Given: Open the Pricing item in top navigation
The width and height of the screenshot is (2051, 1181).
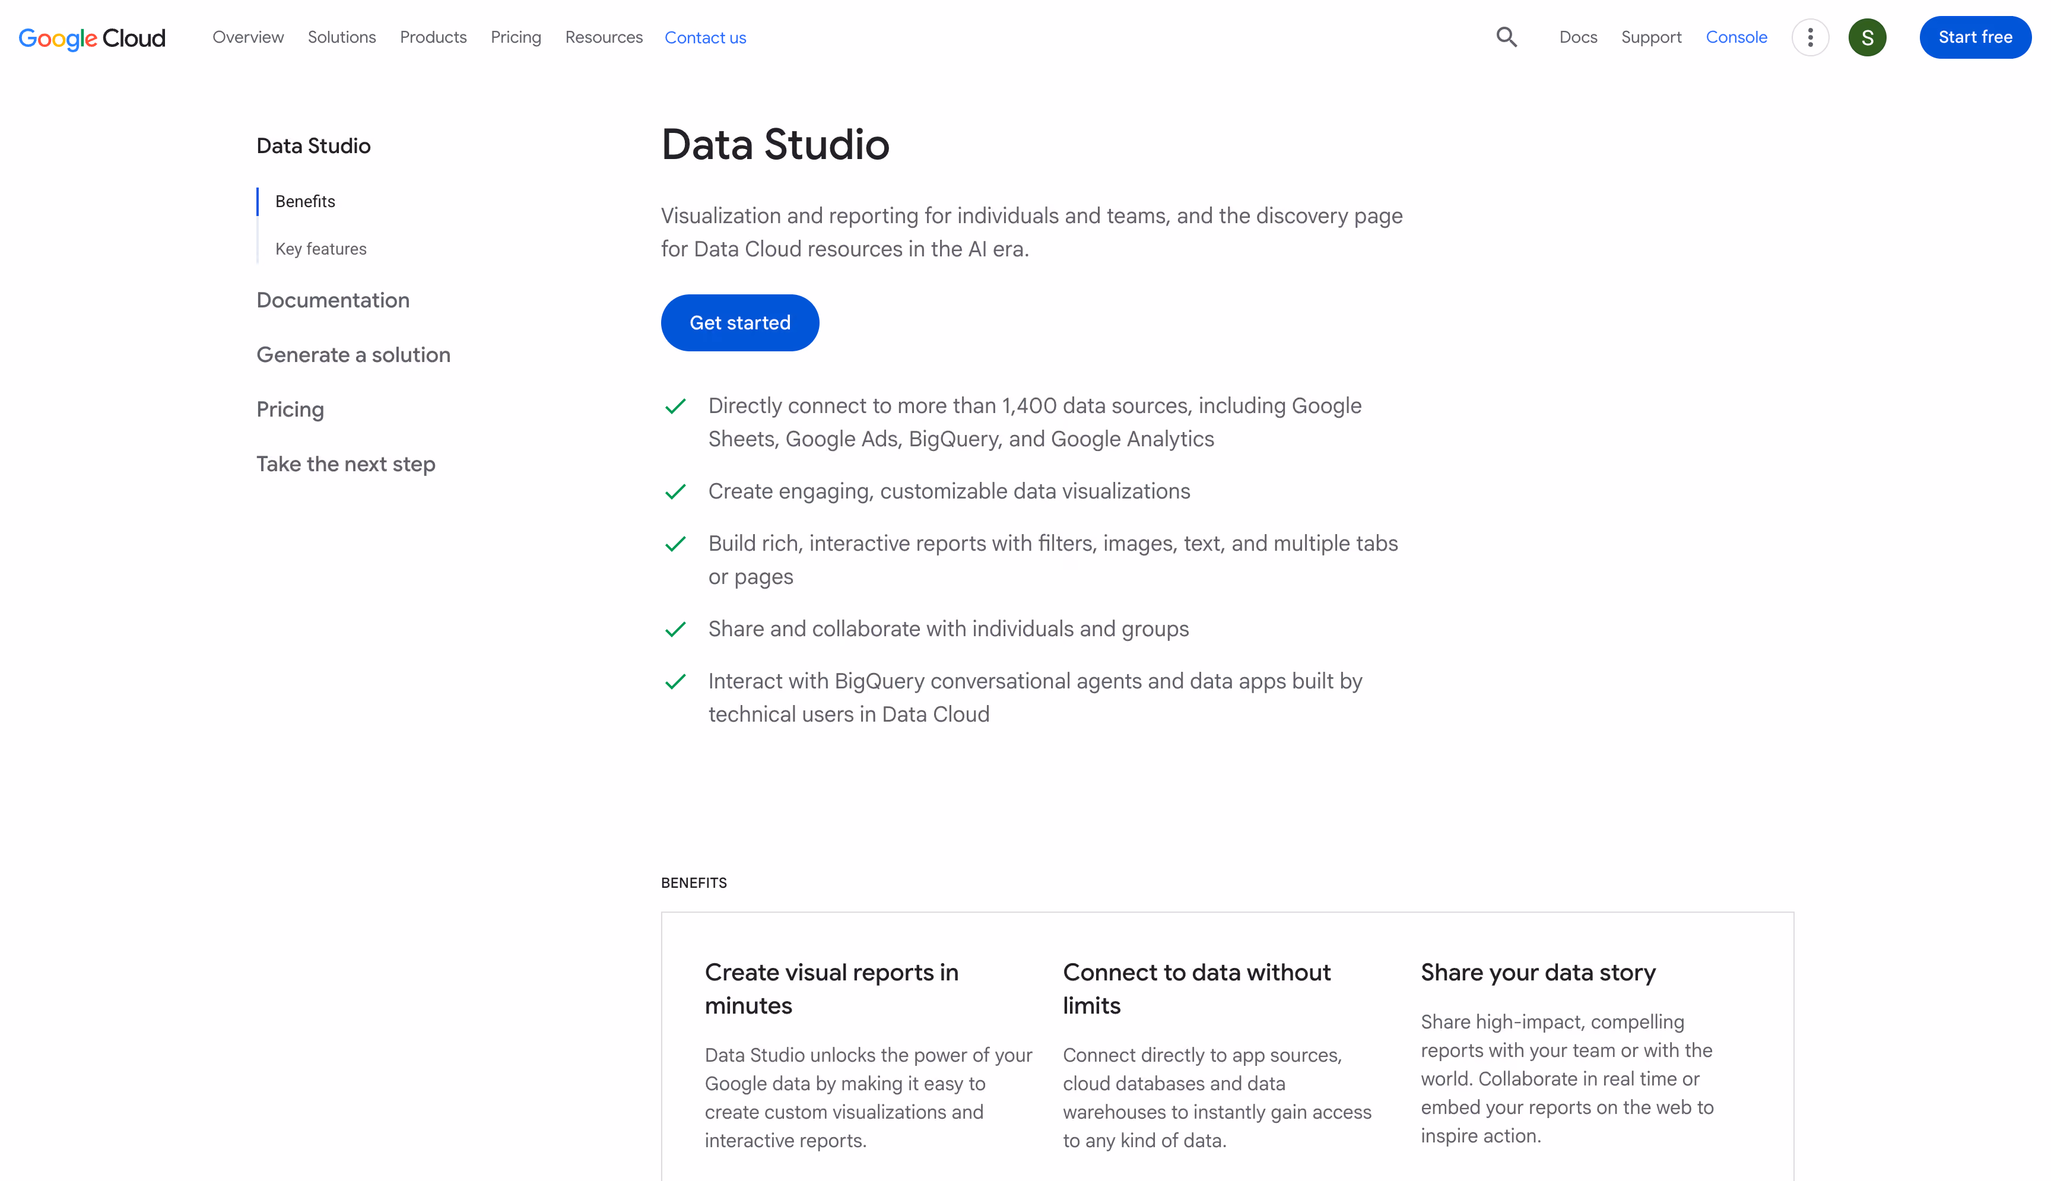Looking at the screenshot, I should [516, 37].
